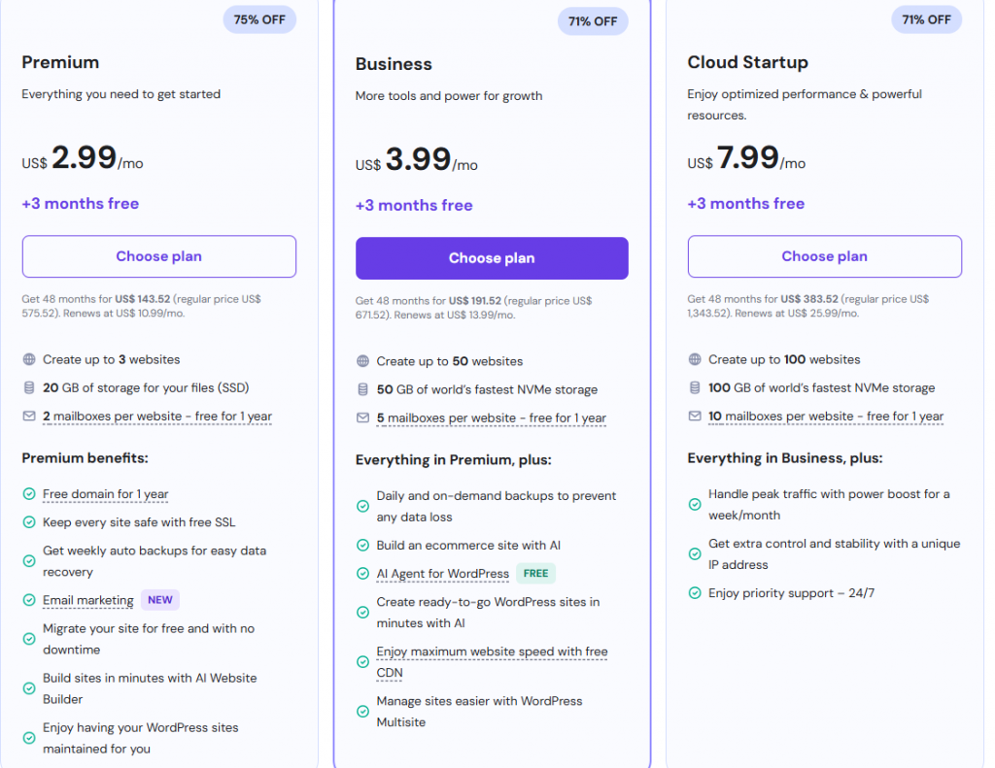Open the Free domain for 1 year link
The height and width of the screenshot is (768, 995).
click(105, 494)
